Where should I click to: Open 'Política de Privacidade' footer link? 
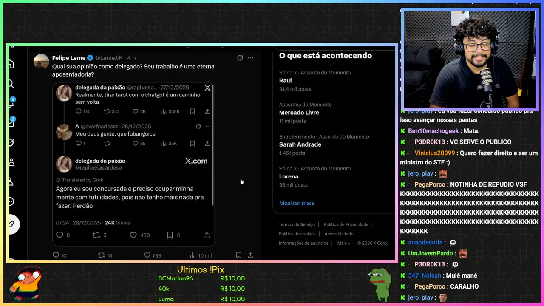point(346,224)
